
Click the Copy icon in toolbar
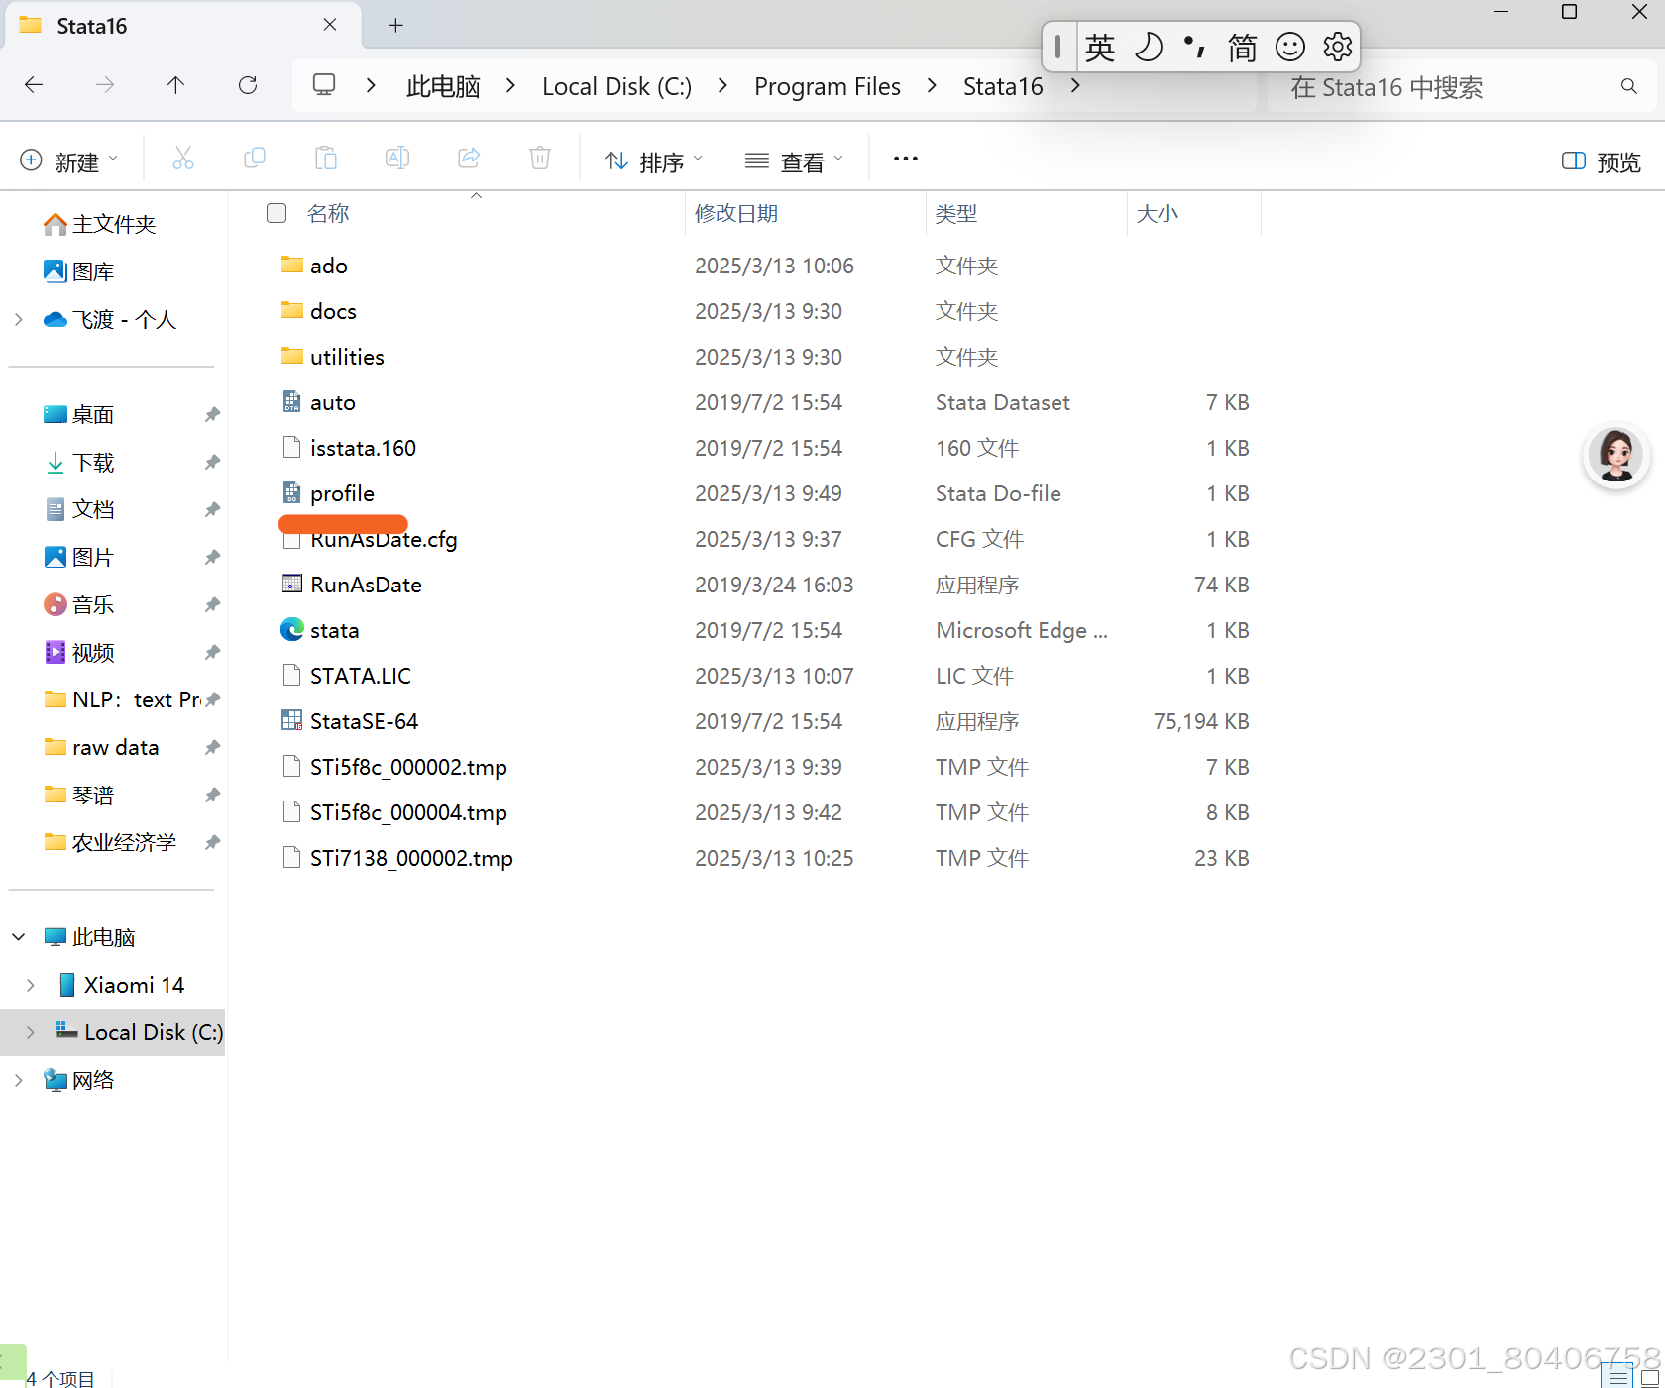pyautogui.click(x=255, y=159)
